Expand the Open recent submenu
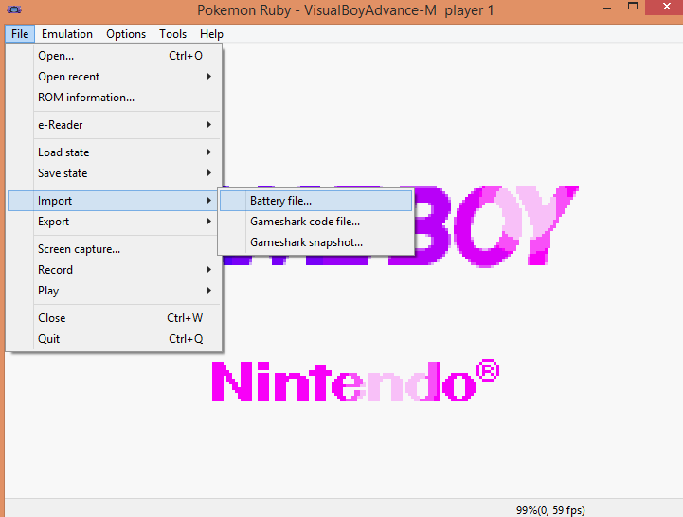Image resolution: width=683 pixels, height=517 pixels. point(114,77)
